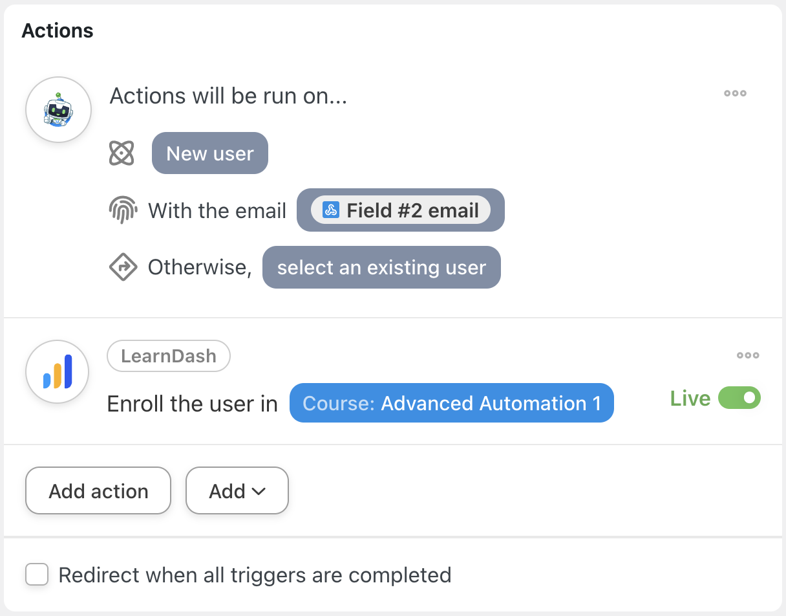This screenshot has width=786, height=616.
Task: Click the Uncanny Automator robot avatar
Action: pos(58,110)
